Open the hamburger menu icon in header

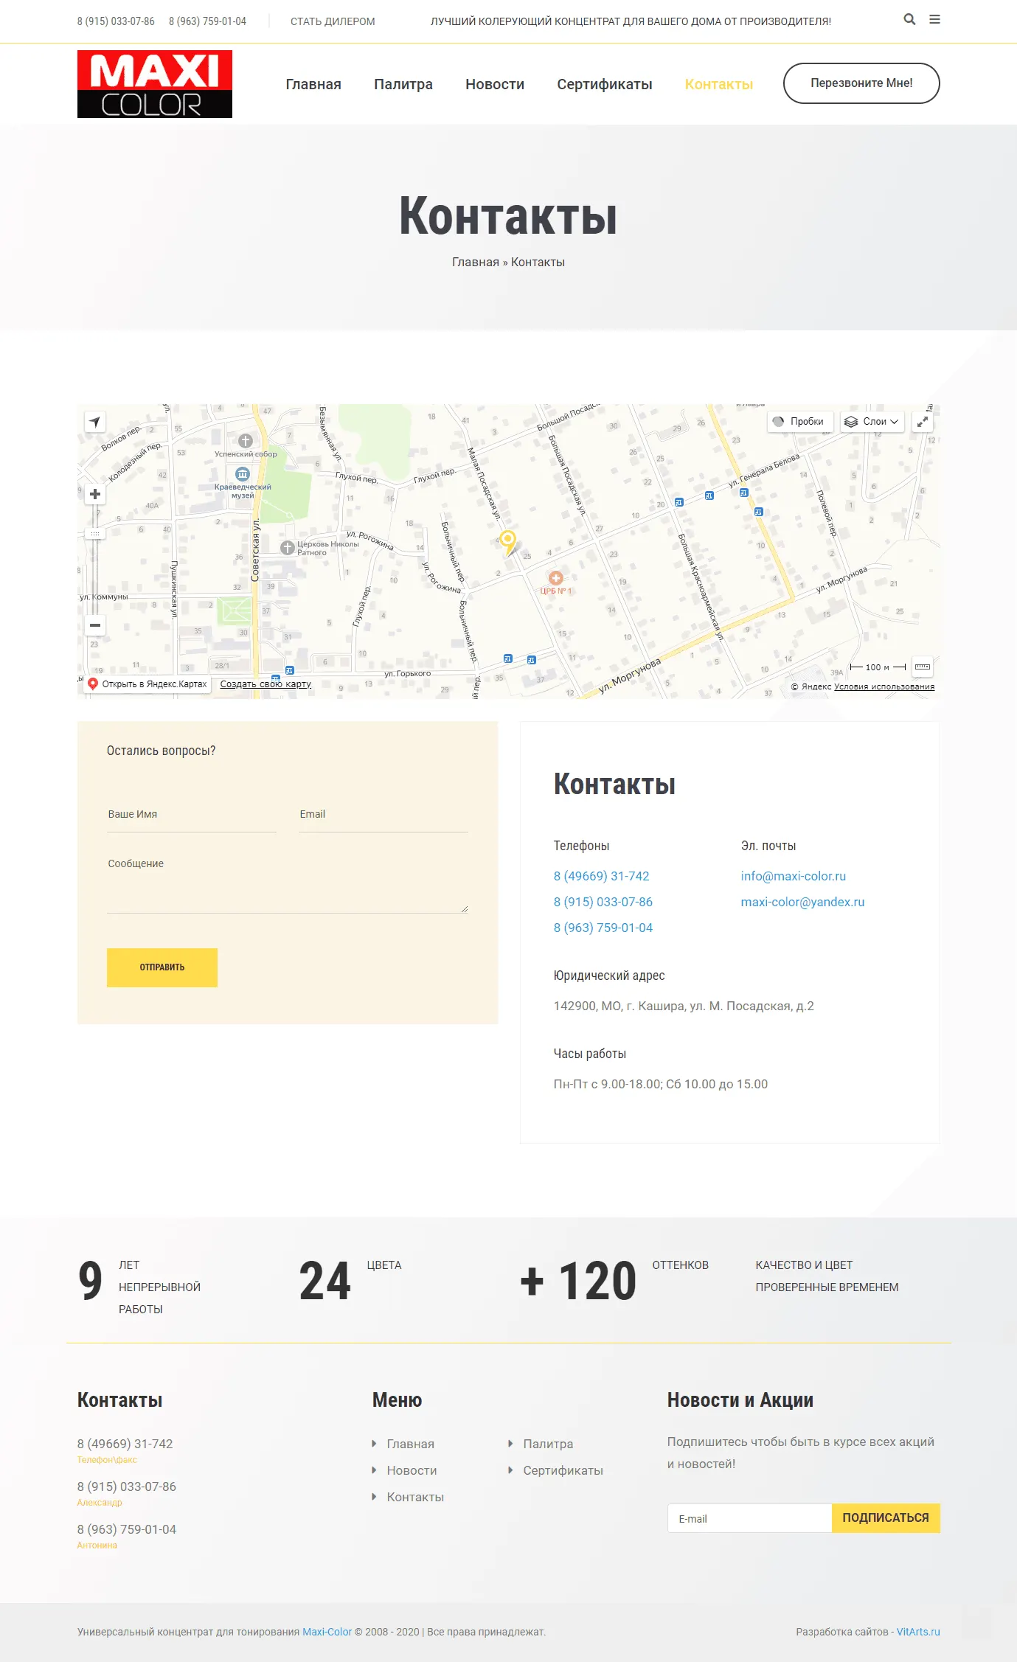[x=934, y=20]
